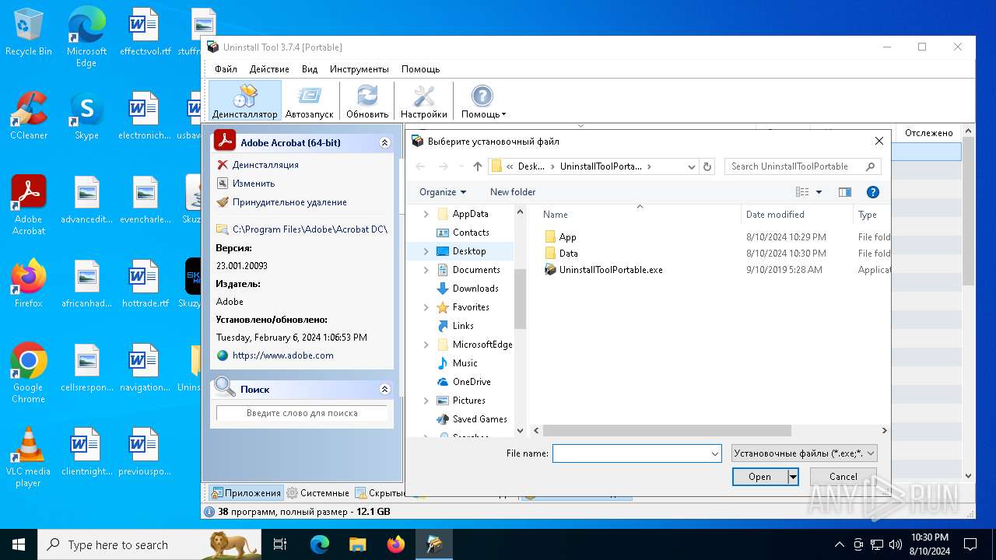Select Downloads in navigation tree

(475, 289)
